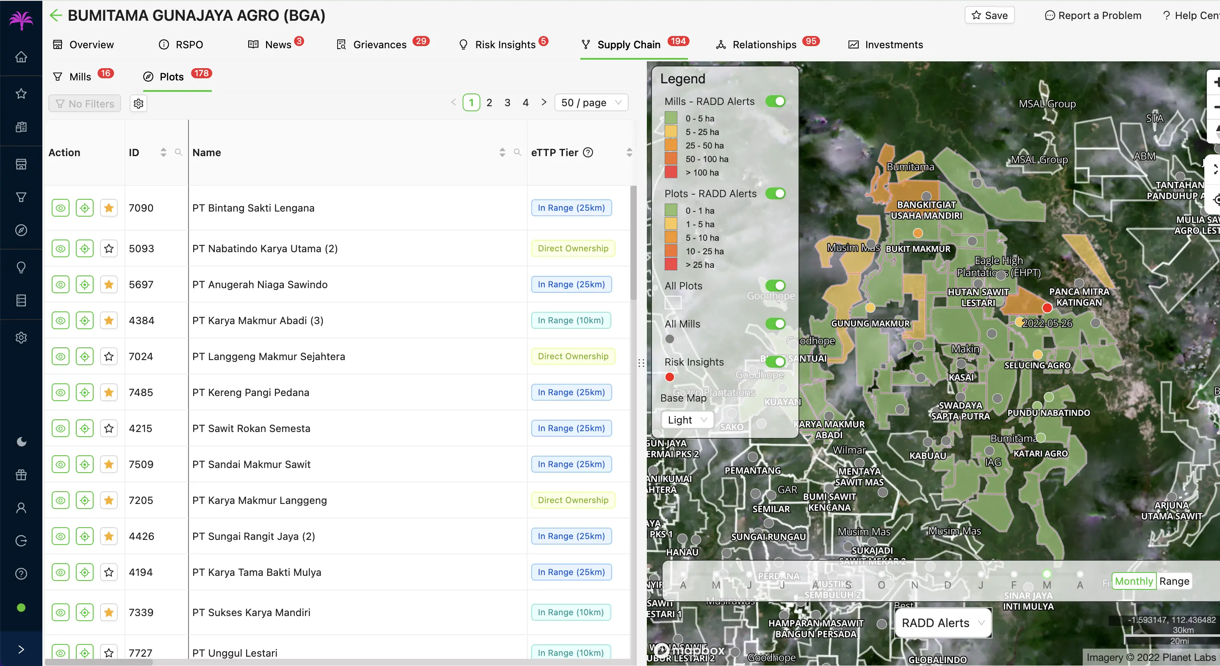Viewport: 1220px width, 666px height.
Task: Click the Save button
Action: [x=990, y=16]
